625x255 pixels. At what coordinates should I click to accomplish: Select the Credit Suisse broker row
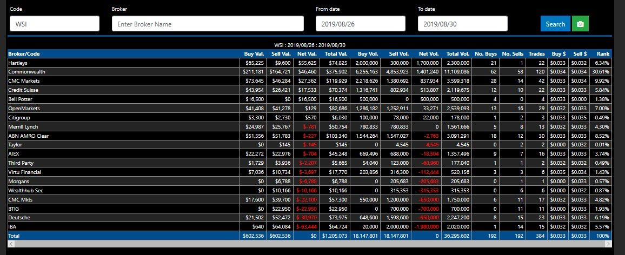point(309,90)
